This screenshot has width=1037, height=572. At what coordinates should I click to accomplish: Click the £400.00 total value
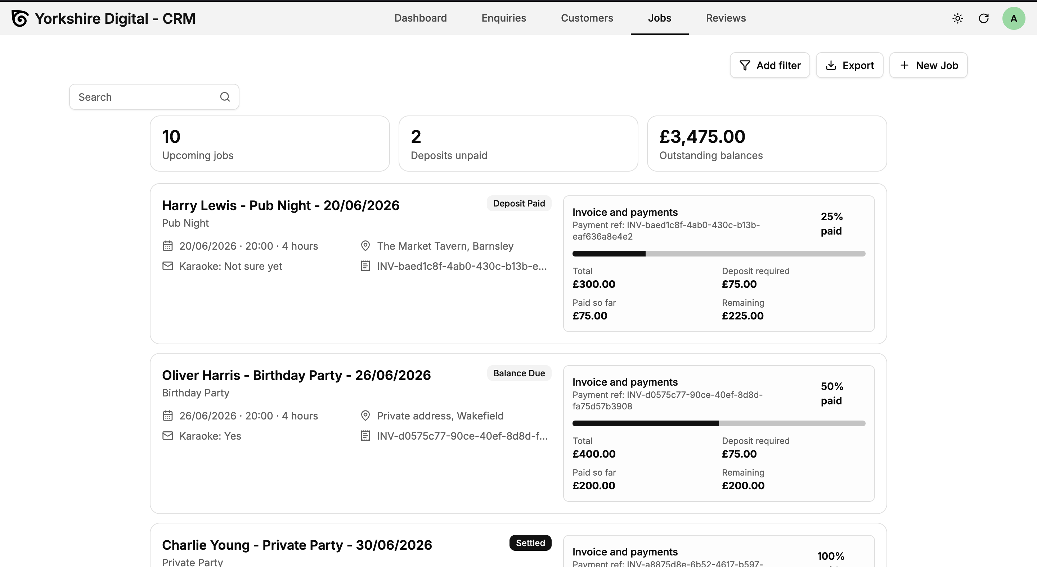click(594, 454)
